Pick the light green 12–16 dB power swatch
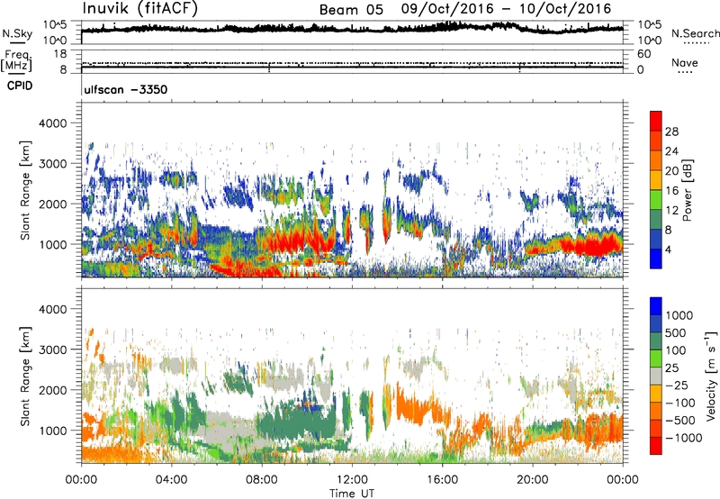 (x=656, y=200)
